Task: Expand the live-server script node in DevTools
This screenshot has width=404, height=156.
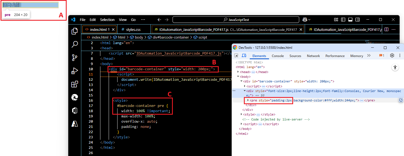Action: (x=241, y=124)
